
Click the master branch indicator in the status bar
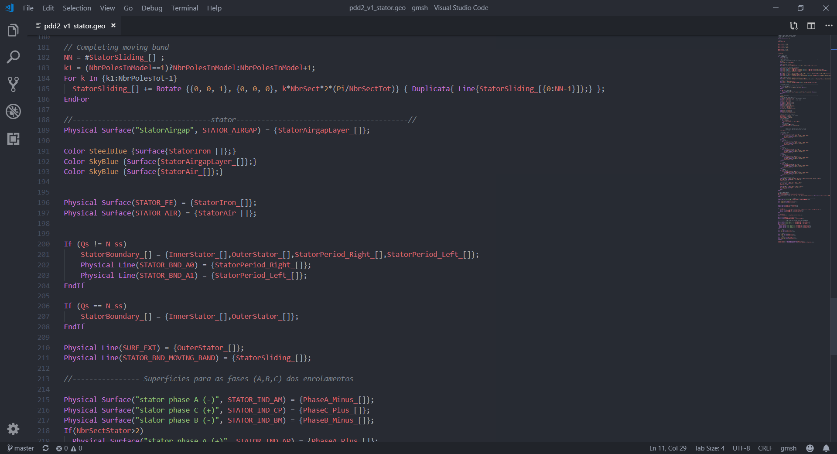[x=21, y=448]
